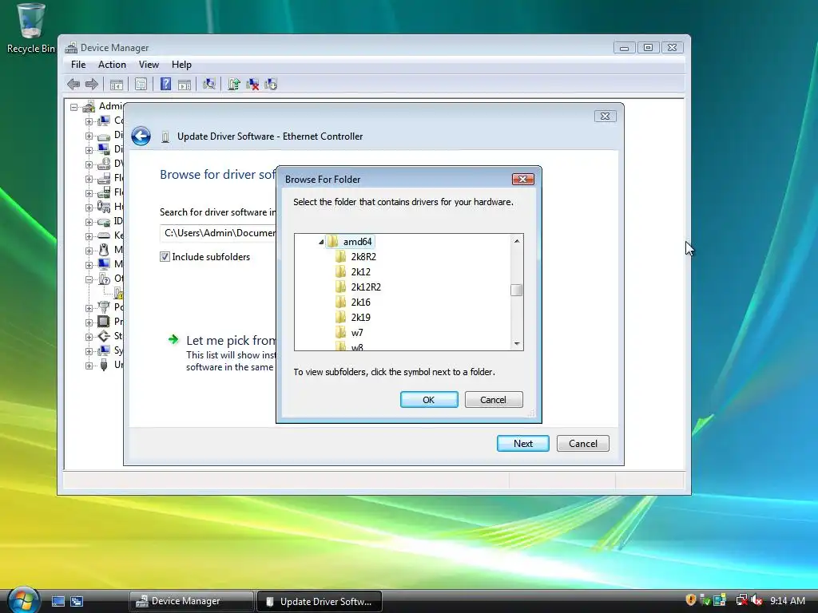This screenshot has height=613, width=818.
Task: Cancel the Browse For Folder dialog
Action: 494,400
